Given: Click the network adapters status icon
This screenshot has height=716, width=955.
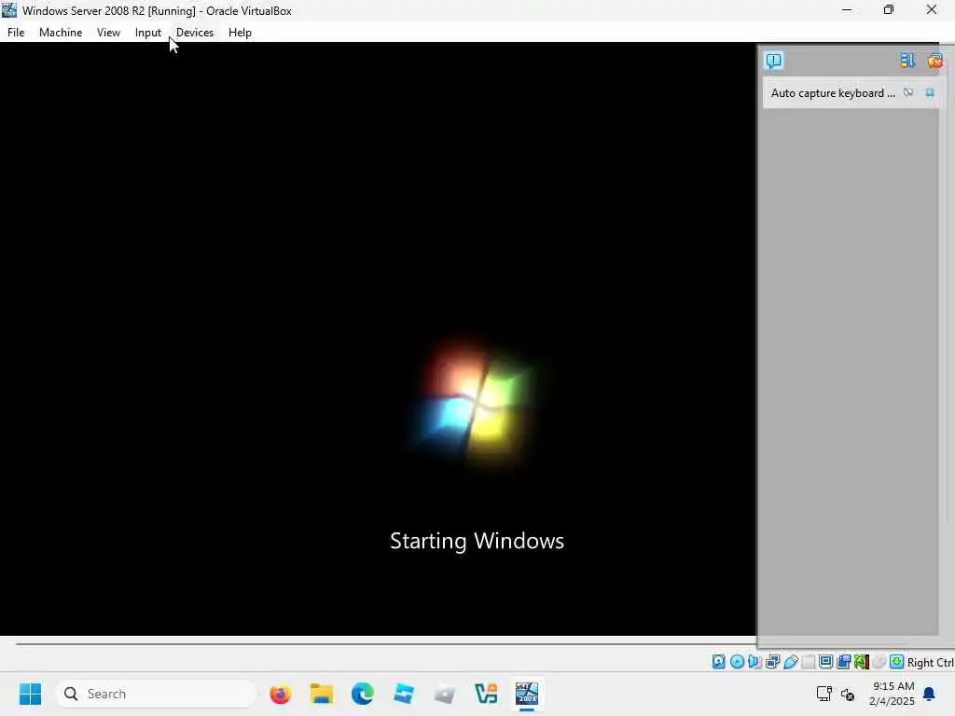Looking at the screenshot, I should 773,662.
